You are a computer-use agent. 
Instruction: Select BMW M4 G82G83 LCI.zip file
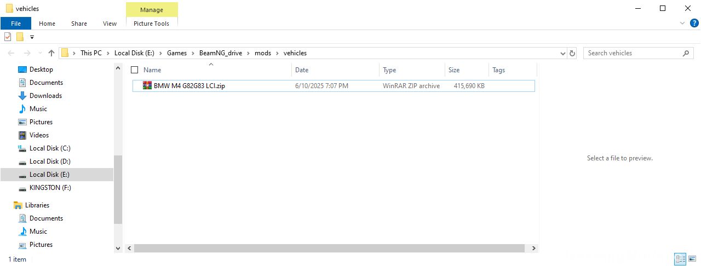(x=334, y=86)
